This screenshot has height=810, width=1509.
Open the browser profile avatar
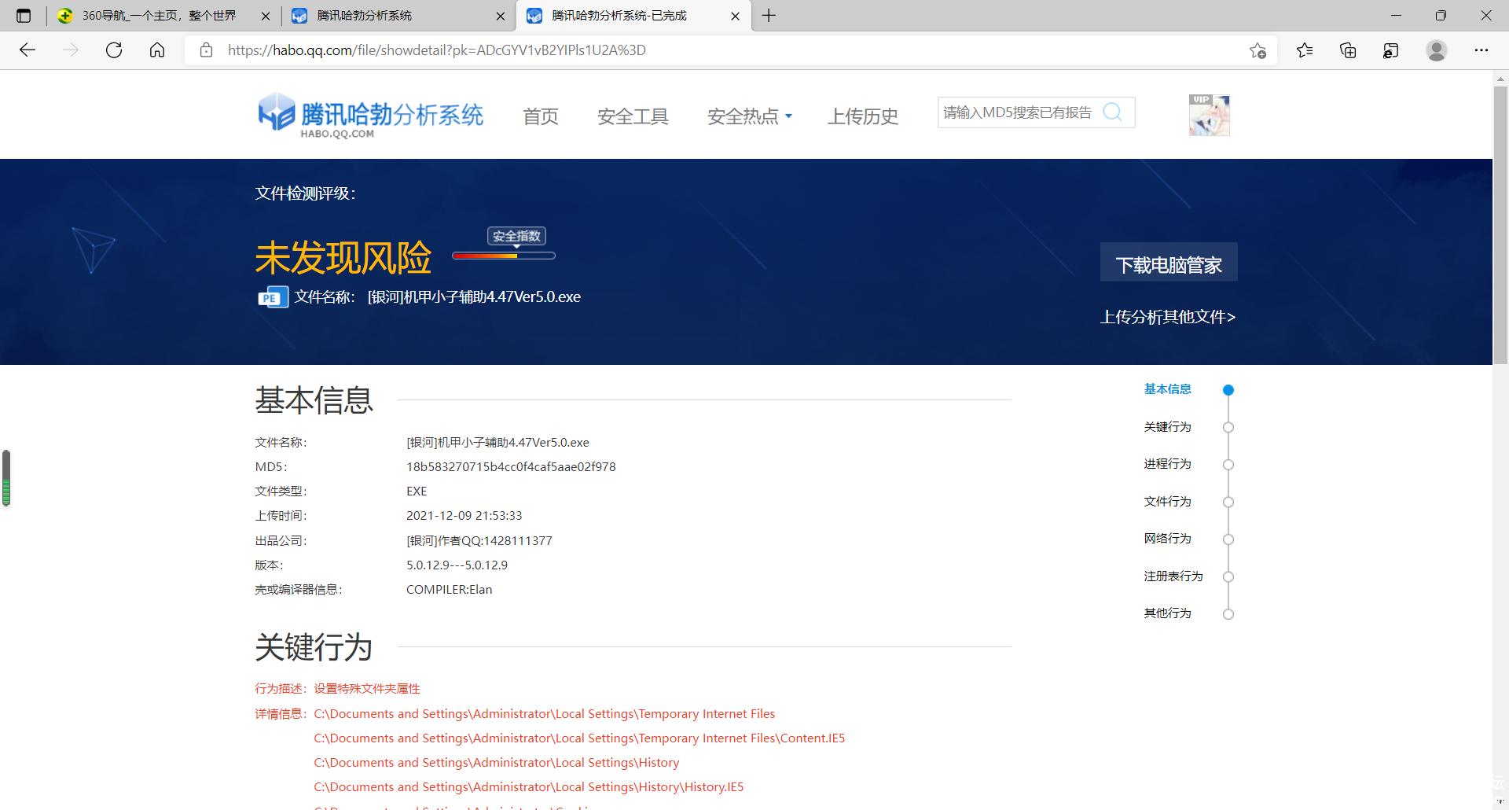(1437, 50)
